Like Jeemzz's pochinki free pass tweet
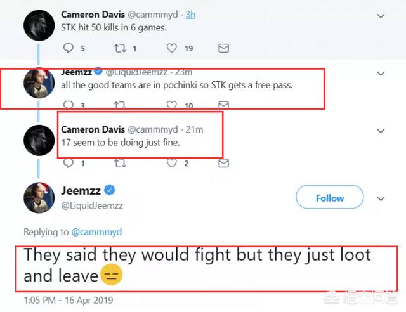Screen dimensions: 406x312 click(171, 105)
